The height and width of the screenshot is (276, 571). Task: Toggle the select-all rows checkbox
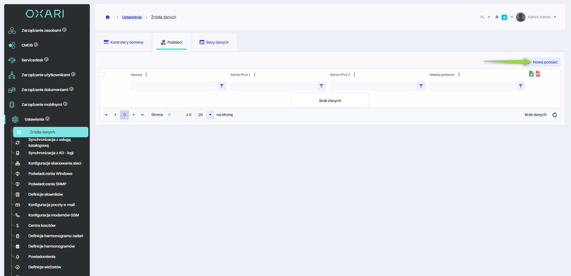point(104,74)
